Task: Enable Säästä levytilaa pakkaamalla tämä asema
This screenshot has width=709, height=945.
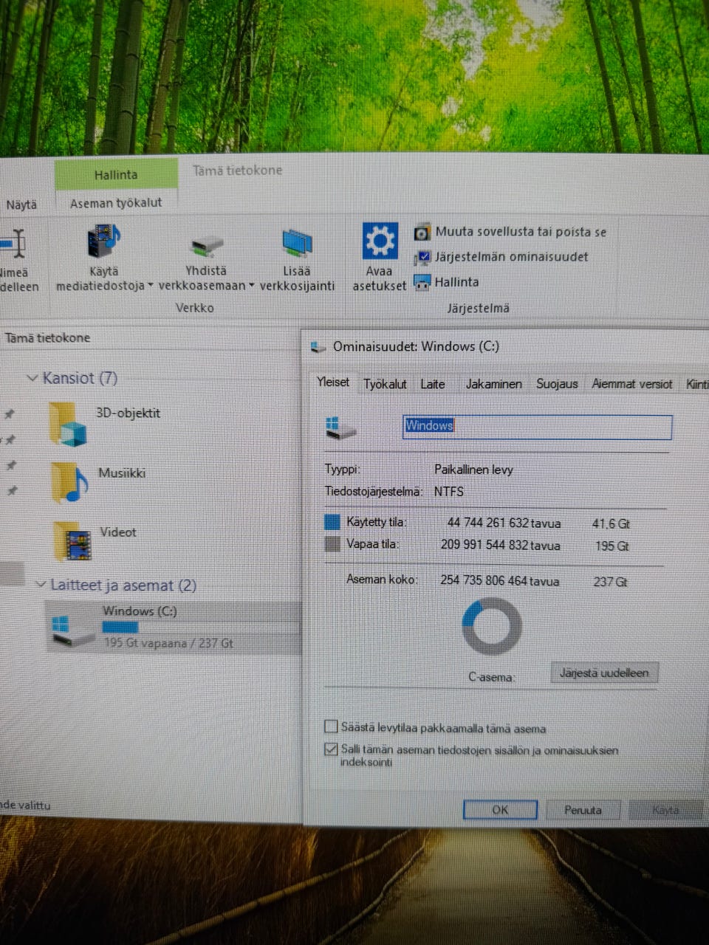Action: (331, 726)
